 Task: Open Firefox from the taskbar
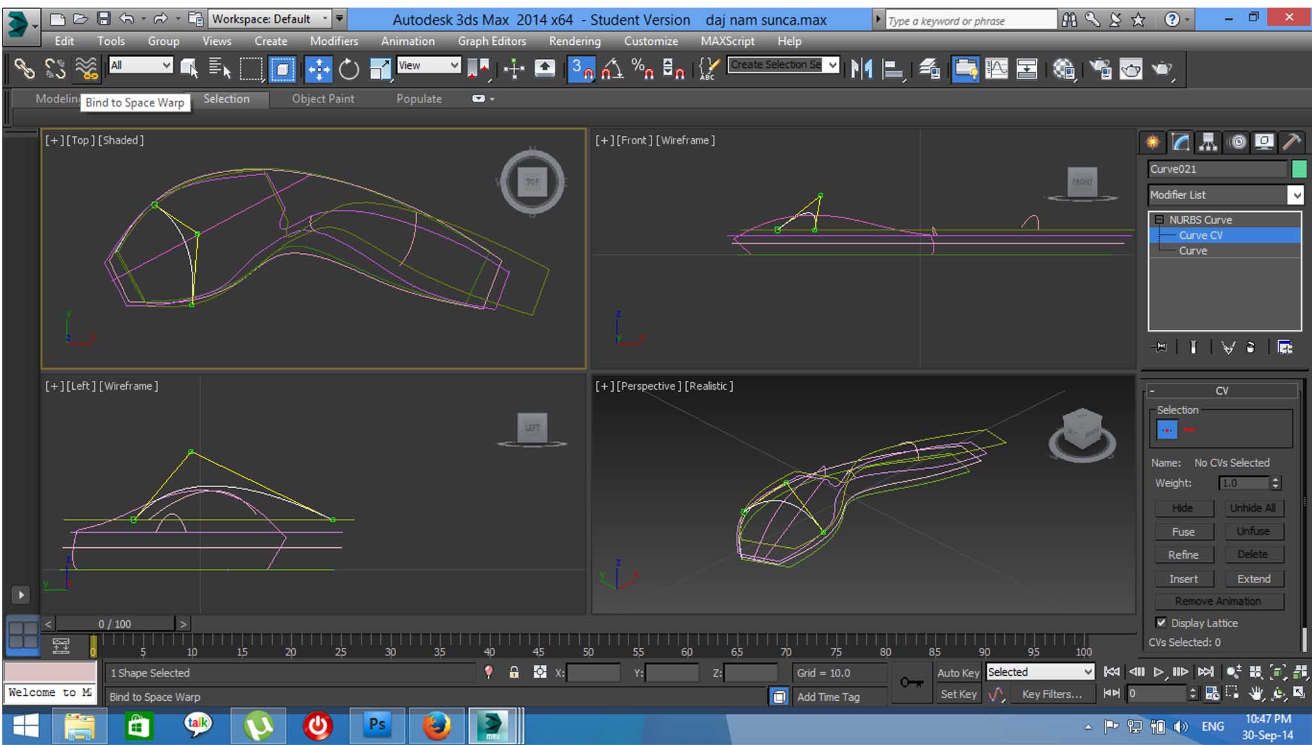coord(436,726)
